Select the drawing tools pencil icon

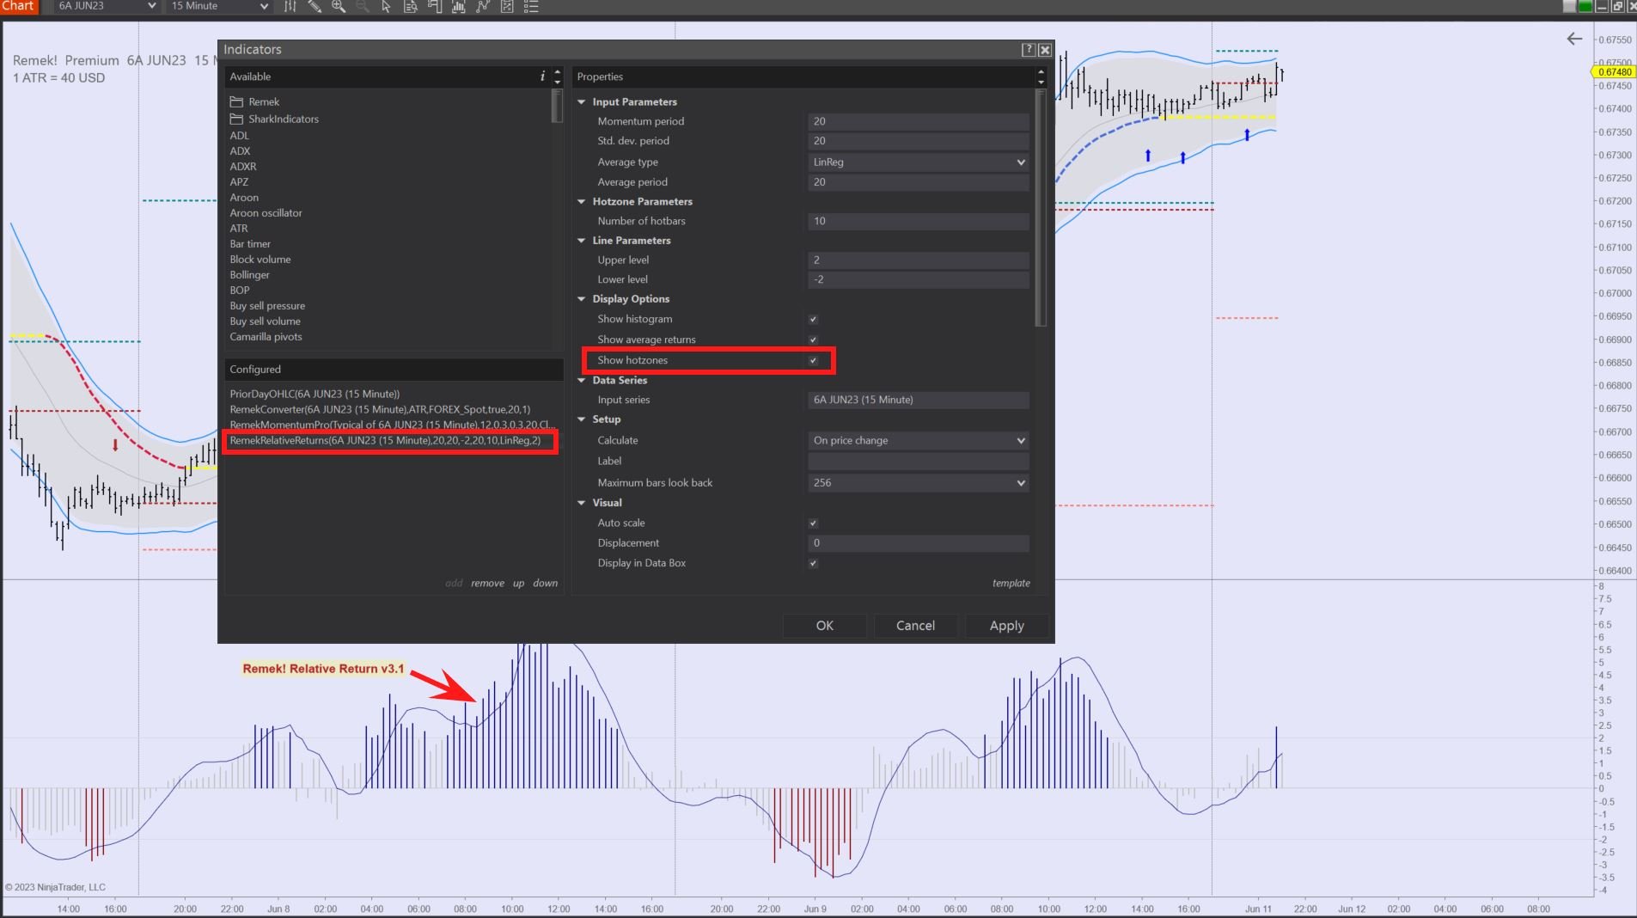tap(315, 6)
